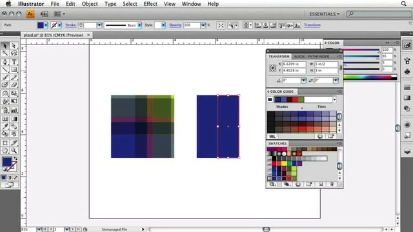Open shear angle dropdown in Transform
The image size is (413, 232).
pyautogui.click(x=336, y=81)
